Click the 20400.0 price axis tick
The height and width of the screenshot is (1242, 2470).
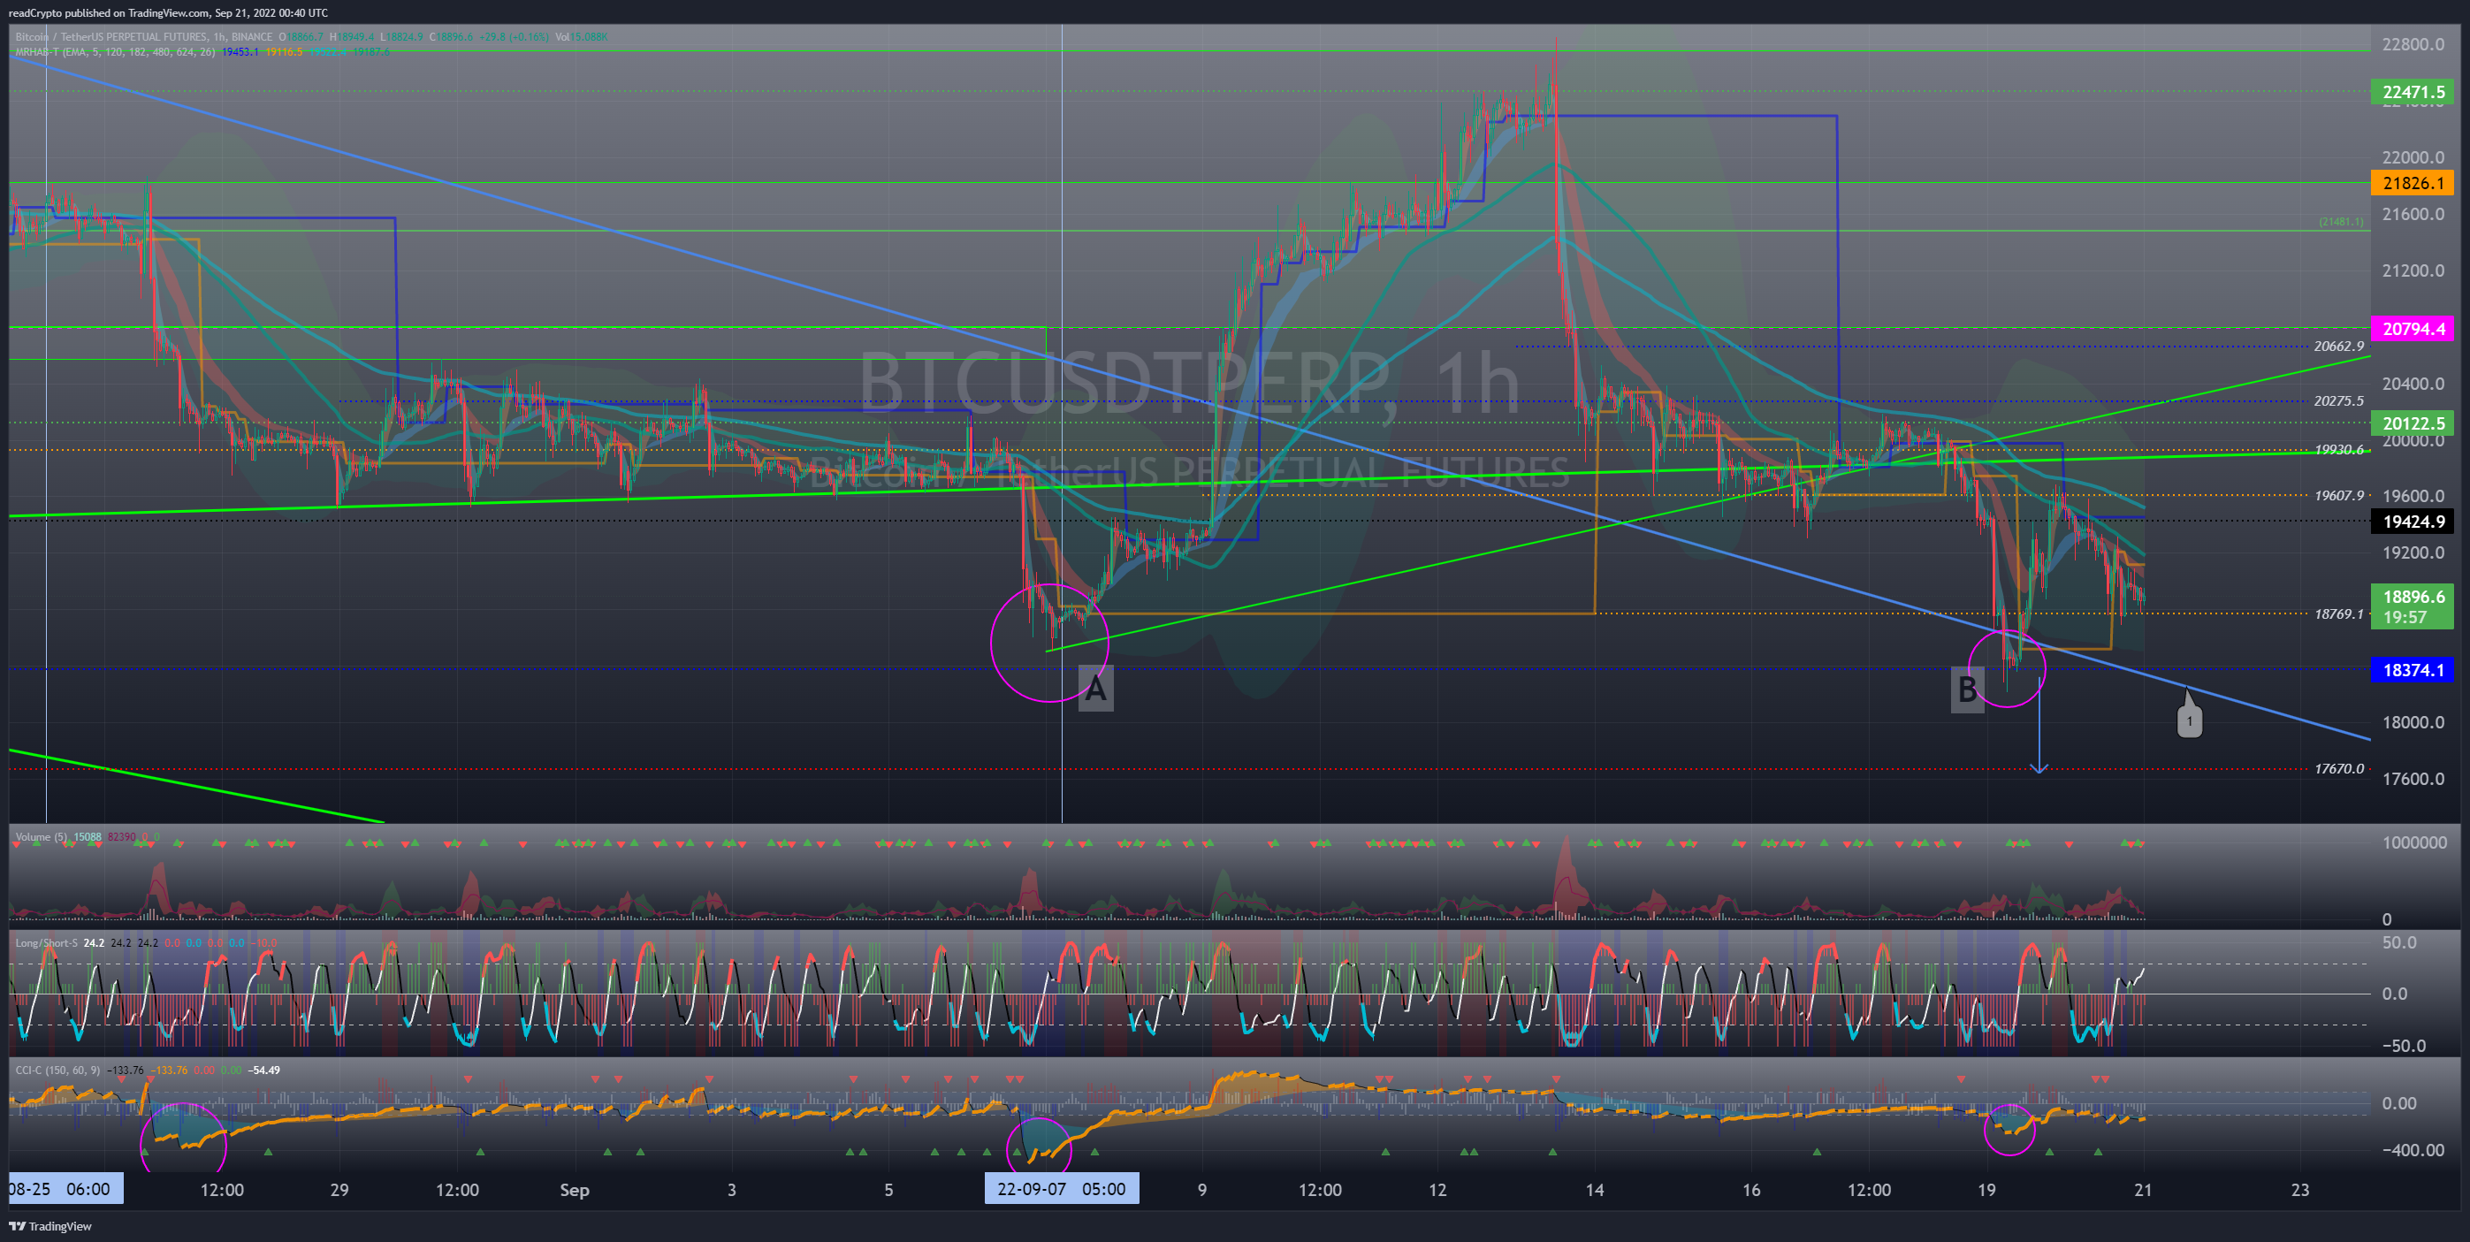click(2413, 384)
